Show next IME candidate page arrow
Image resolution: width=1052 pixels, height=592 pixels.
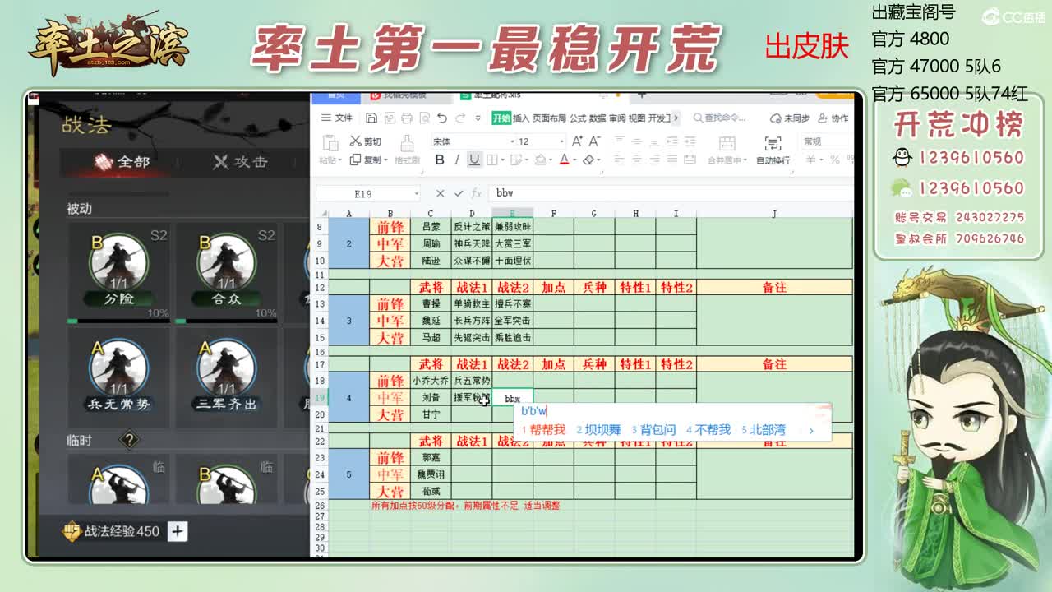click(x=811, y=430)
